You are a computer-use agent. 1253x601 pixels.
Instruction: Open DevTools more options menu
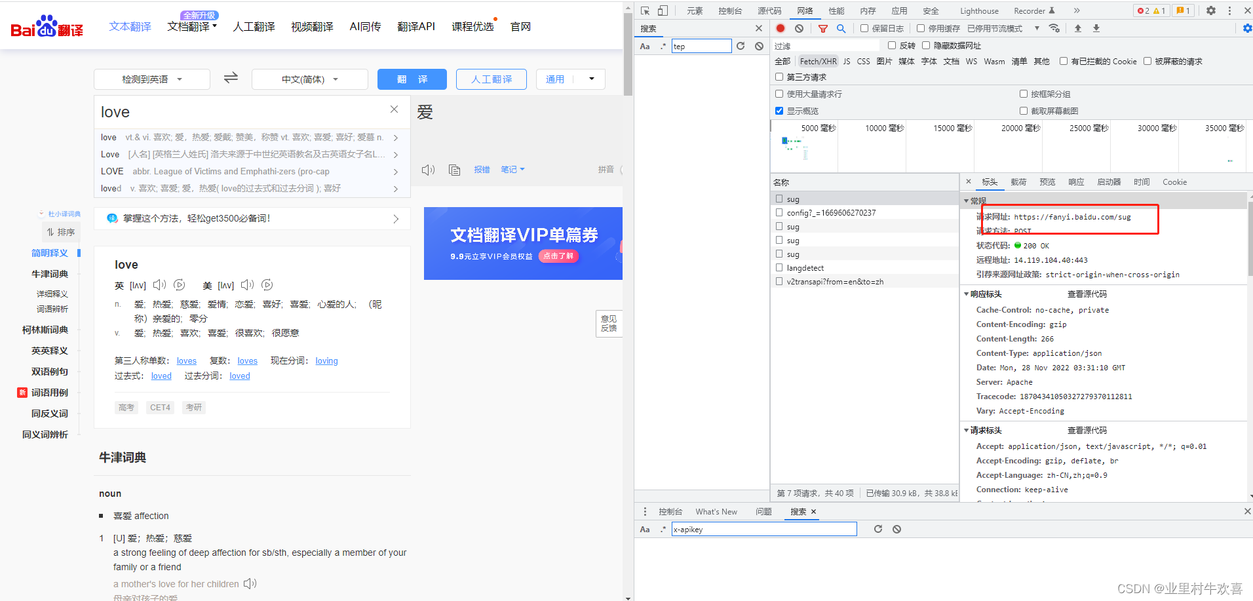(x=1229, y=10)
